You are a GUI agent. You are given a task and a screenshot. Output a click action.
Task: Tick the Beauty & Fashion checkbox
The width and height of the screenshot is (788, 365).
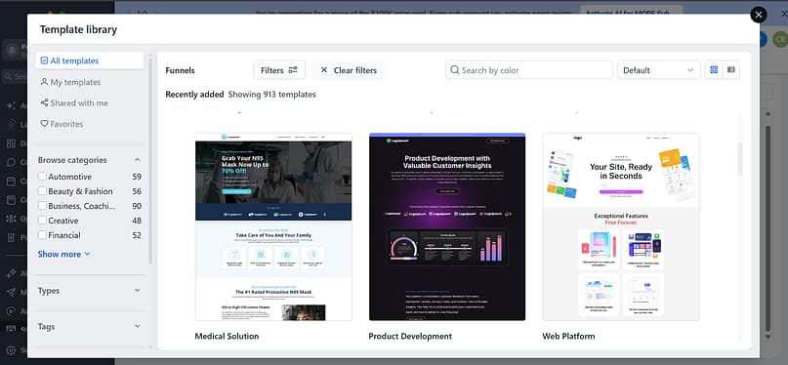click(42, 191)
